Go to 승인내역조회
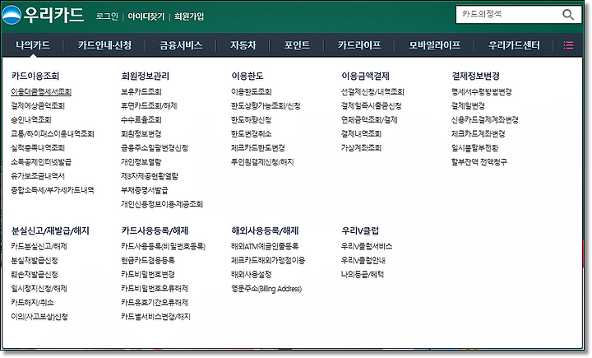Screen dimensions: 592x358 [x=31, y=120]
